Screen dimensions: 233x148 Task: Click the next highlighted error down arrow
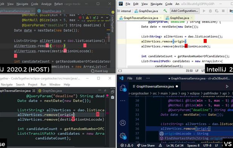107,18
